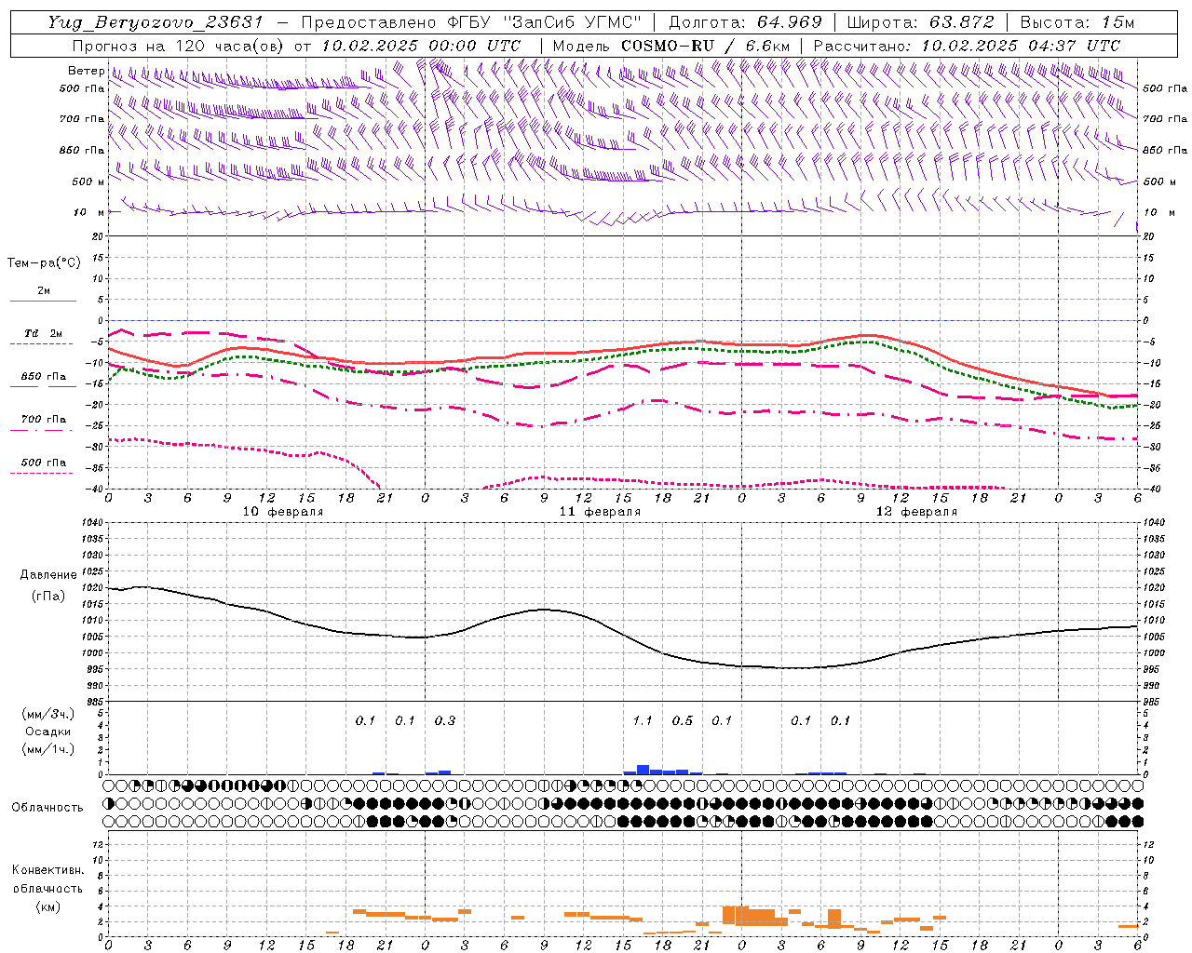Click the 'Давление' pressure panel label
Screen dimensions: 1192x953
[48, 575]
